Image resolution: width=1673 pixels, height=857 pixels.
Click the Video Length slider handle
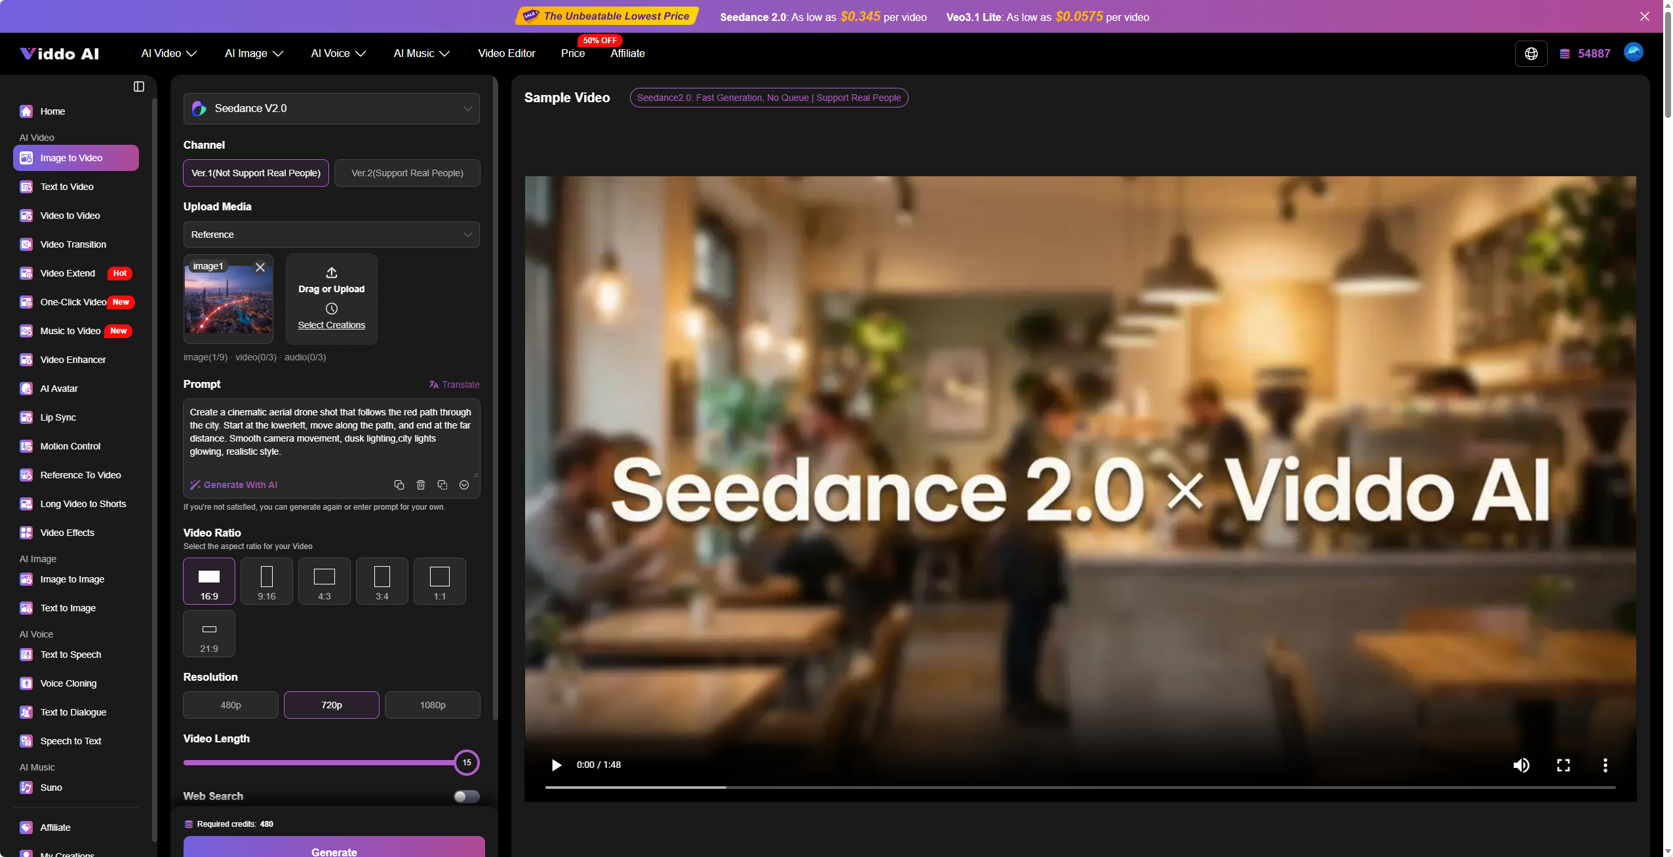point(467,763)
